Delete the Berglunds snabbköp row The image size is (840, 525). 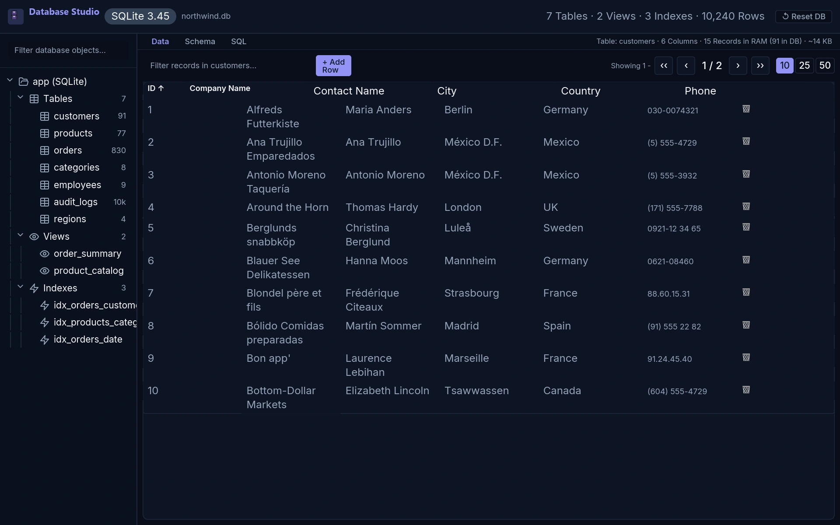click(746, 227)
